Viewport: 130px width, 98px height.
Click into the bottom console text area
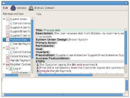tap(63, 85)
